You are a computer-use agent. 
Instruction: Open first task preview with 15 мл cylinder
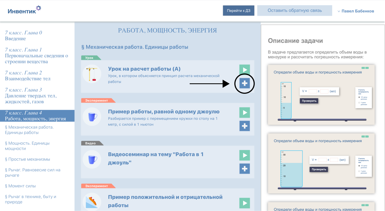click(x=321, y=95)
